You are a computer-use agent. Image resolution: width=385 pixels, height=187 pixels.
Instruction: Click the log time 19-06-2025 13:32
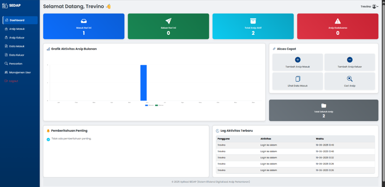[x=325, y=158]
